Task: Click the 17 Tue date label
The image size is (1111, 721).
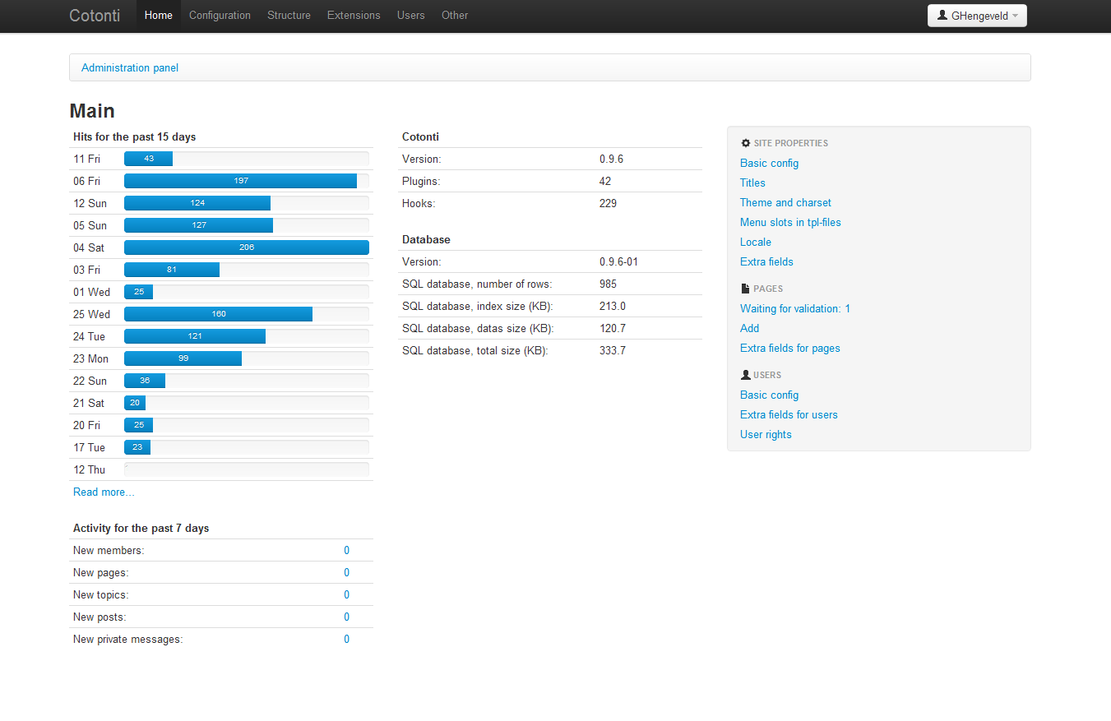Action: (89, 447)
